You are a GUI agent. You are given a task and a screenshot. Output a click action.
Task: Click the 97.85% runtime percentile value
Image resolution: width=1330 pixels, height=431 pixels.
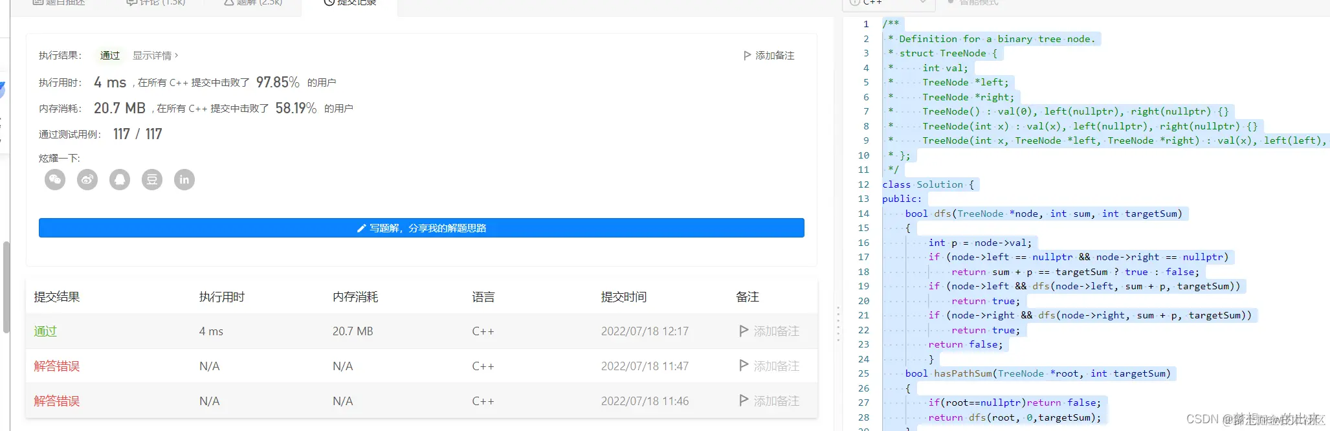[278, 82]
